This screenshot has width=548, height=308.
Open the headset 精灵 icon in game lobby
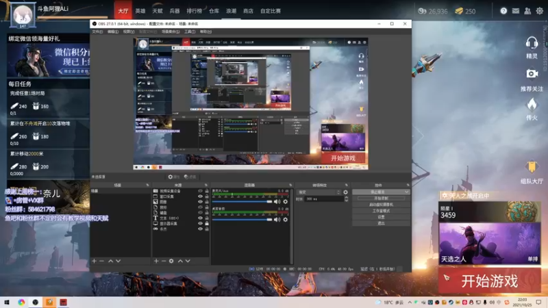pos(532,44)
